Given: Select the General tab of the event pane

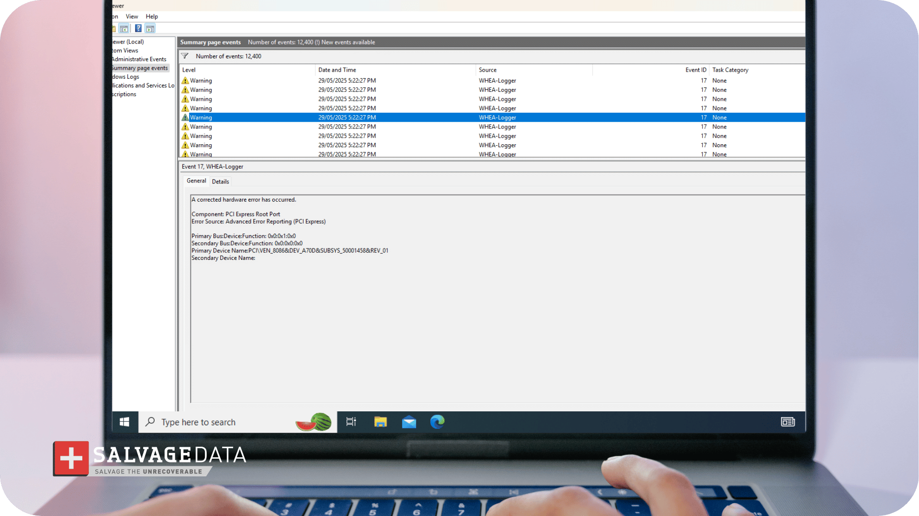Looking at the screenshot, I should tap(196, 181).
